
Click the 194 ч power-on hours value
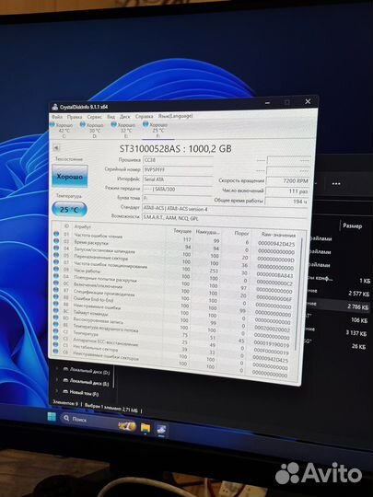pos(286,202)
